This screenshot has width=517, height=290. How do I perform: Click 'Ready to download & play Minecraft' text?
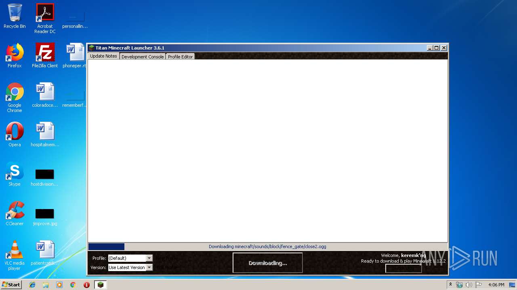[x=404, y=261]
